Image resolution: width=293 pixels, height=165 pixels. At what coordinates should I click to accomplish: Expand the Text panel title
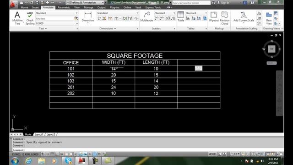coord(43,28)
